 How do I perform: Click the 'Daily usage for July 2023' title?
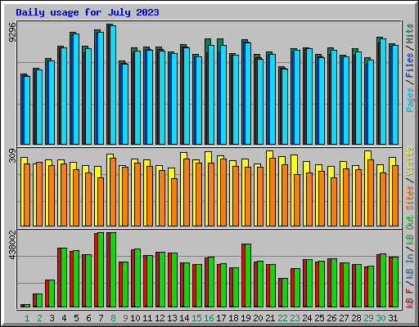coord(88,12)
